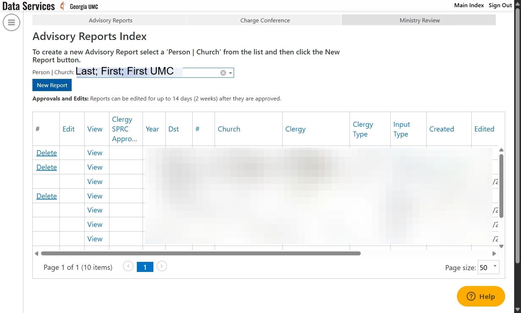Viewport: 521px width, 313px height.
Task: Open the Ministry Review tab
Action: [419, 21]
